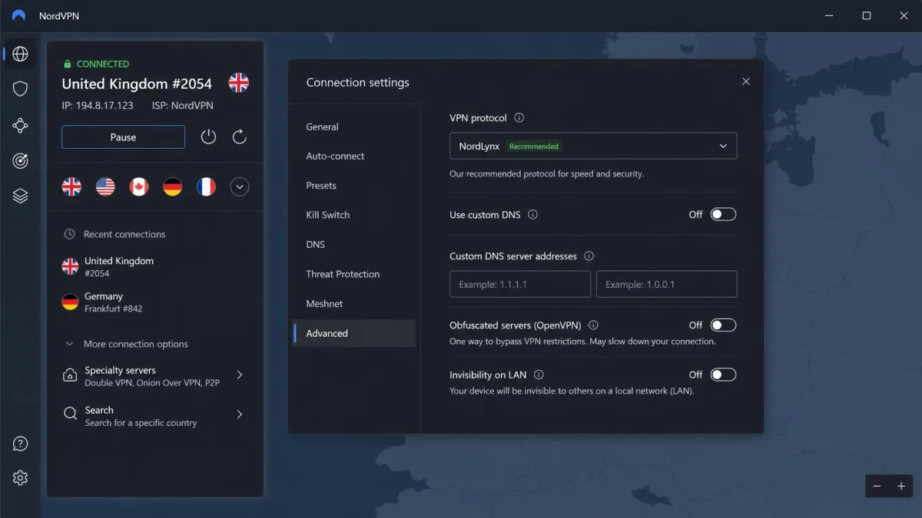Image resolution: width=922 pixels, height=518 pixels.
Task: Click the ISP: NordVPN text
Action: click(183, 106)
